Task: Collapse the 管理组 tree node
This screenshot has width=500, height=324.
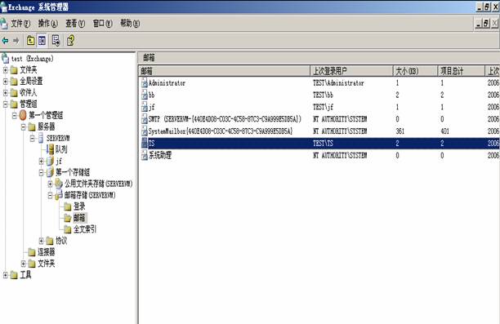Action: click(x=6, y=104)
